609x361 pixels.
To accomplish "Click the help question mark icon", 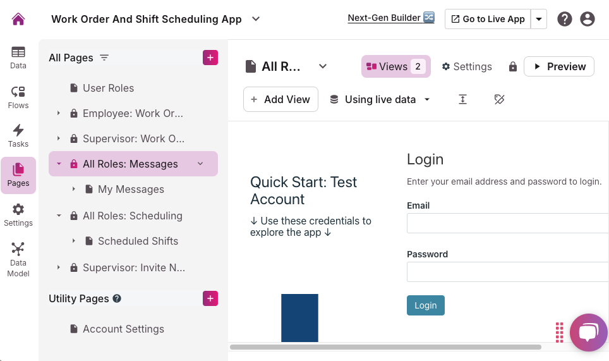I will [565, 19].
